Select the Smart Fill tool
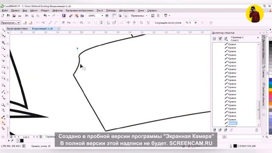Screen dimensions: 272x153 coord(3,128)
